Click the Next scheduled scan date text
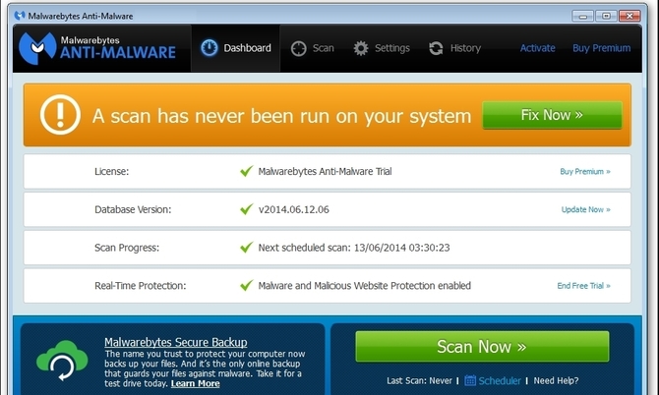 354,248
